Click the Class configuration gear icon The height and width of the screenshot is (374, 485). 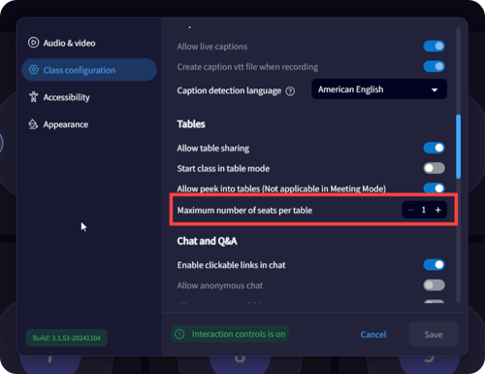tap(33, 70)
